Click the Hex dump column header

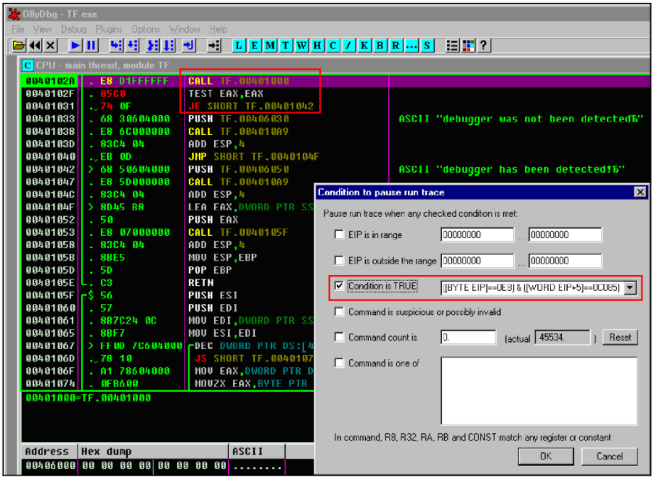tap(153, 451)
